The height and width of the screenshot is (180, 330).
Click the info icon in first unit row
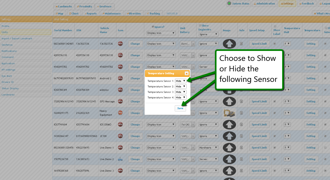pos(241,44)
